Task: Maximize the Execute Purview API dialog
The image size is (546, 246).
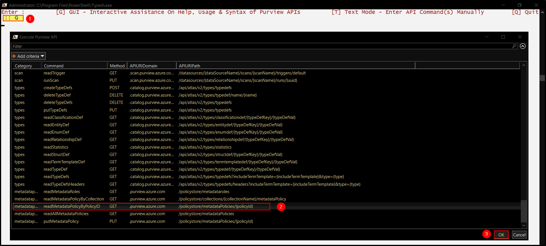Action: click(x=503, y=37)
